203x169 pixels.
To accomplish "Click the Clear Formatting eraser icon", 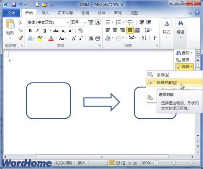I will [81, 30].
